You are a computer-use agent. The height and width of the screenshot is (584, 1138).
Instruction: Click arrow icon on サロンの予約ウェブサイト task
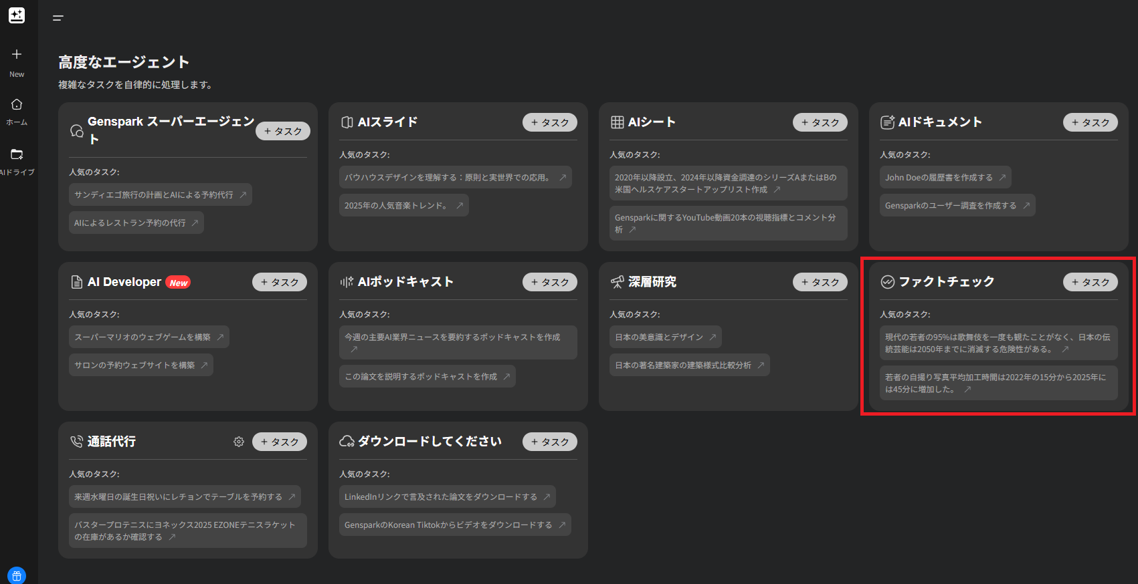coord(205,365)
